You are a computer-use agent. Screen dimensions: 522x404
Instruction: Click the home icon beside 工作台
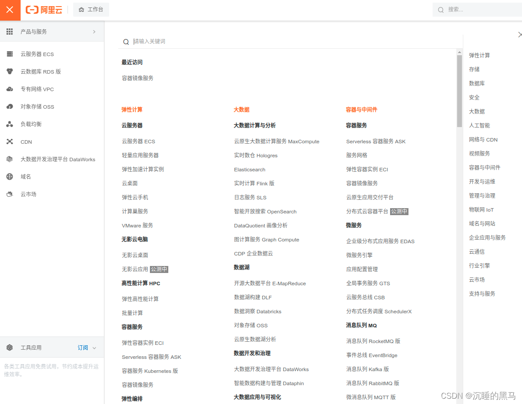point(81,10)
